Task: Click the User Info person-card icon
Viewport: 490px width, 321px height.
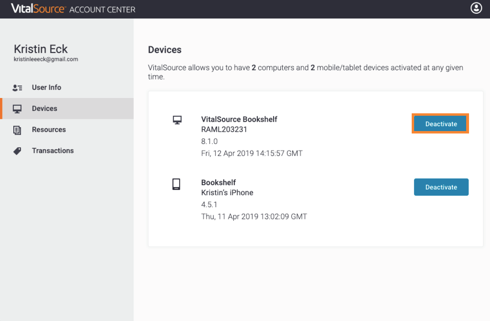Action: click(17, 88)
